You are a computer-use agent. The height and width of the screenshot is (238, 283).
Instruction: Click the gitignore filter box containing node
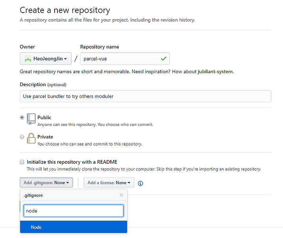click(x=74, y=211)
